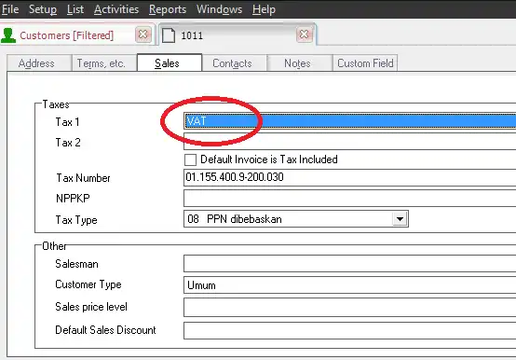Click the blank page icon beside 1011
The height and width of the screenshot is (360, 516).
[169, 35]
